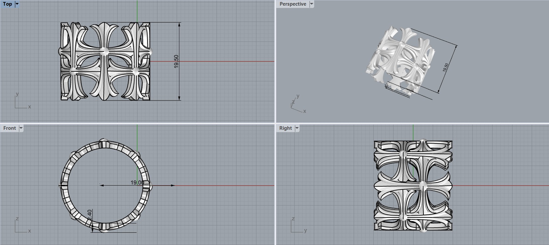Screen dimensions: 549x245
Task: Activate the Perspective viewport title label
Action: 293,4
